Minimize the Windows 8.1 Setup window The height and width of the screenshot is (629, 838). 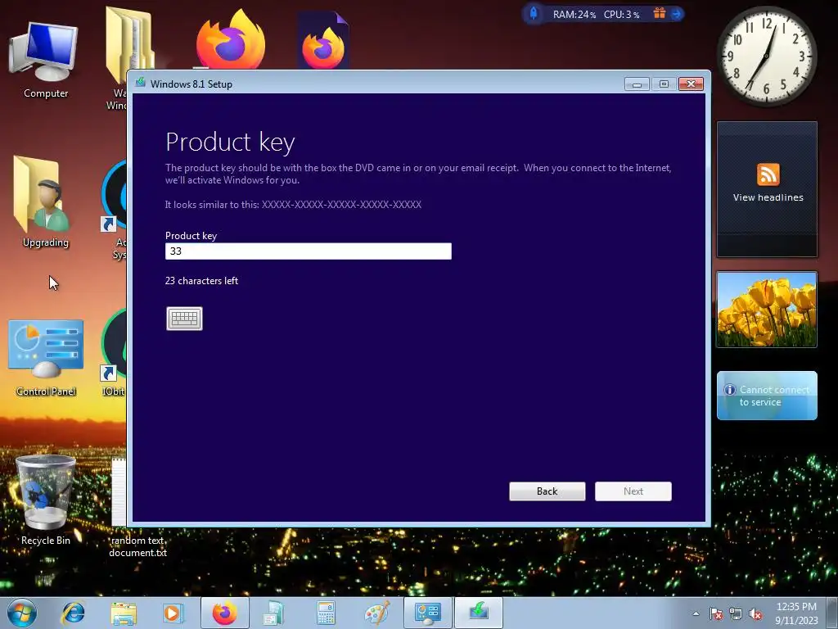[637, 84]
